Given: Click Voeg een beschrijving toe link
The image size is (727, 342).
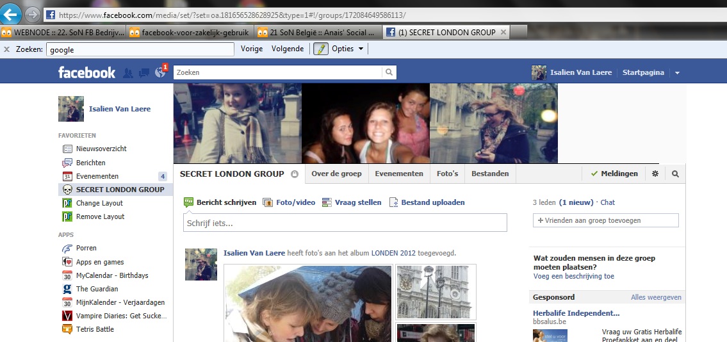Looking at the screenshot, I should [573, 277].
